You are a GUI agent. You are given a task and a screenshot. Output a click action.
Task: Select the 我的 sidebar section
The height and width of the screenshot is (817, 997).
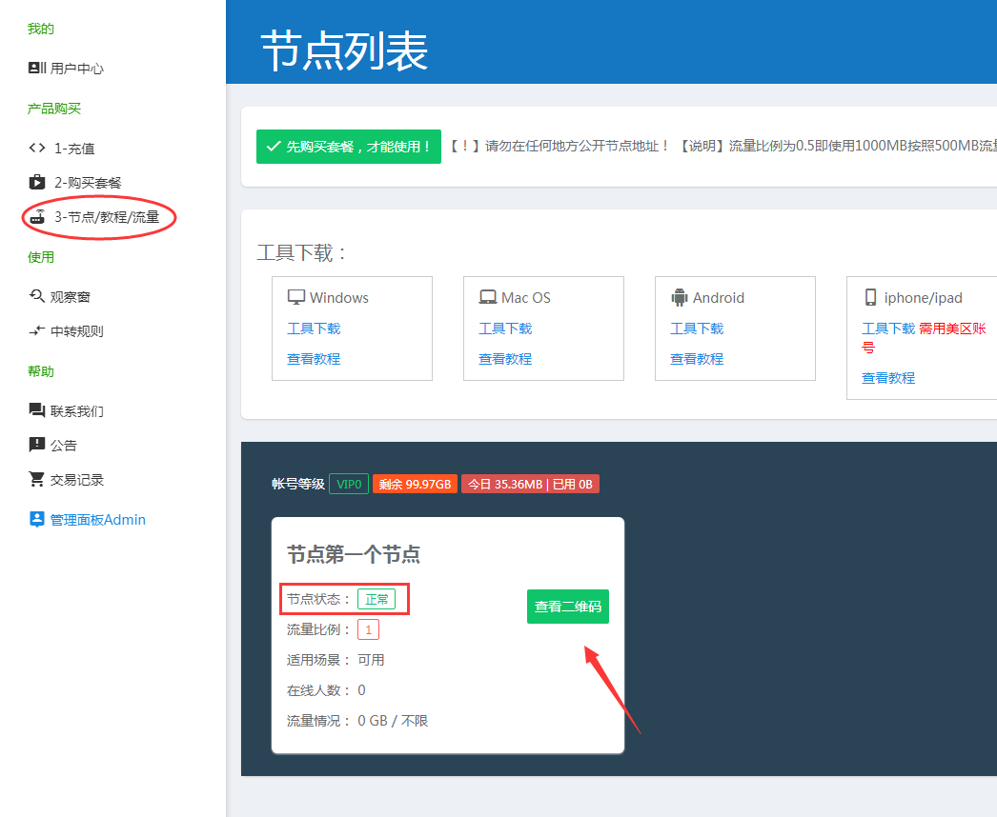click(x=39, y=29)
